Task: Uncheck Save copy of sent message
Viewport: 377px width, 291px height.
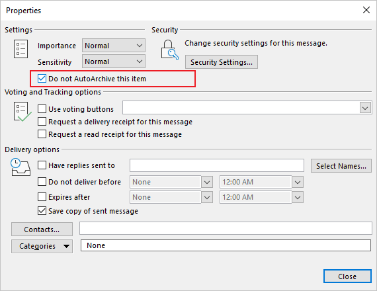Action: (42, 211)
